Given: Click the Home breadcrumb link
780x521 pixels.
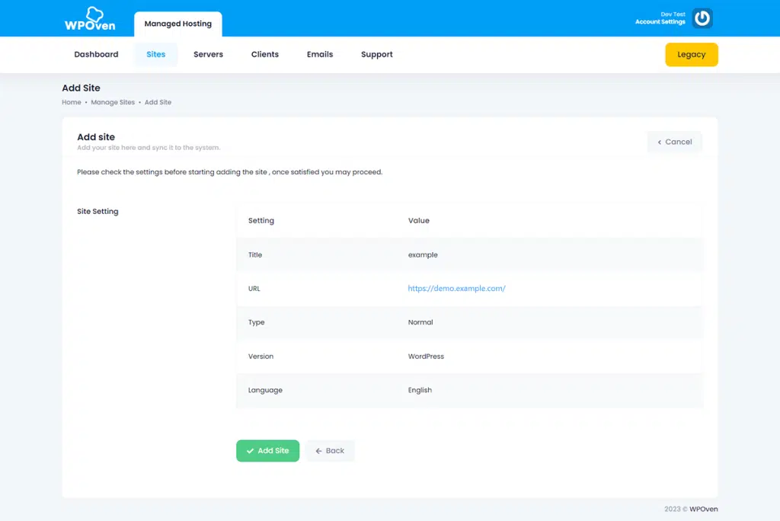Looking at the screenshot, I should tap(71, 102).
